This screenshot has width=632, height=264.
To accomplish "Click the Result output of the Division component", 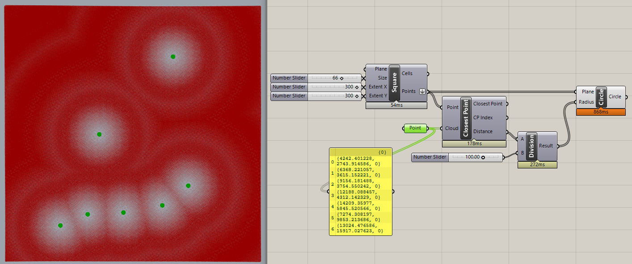I will (x=546, y=146).
